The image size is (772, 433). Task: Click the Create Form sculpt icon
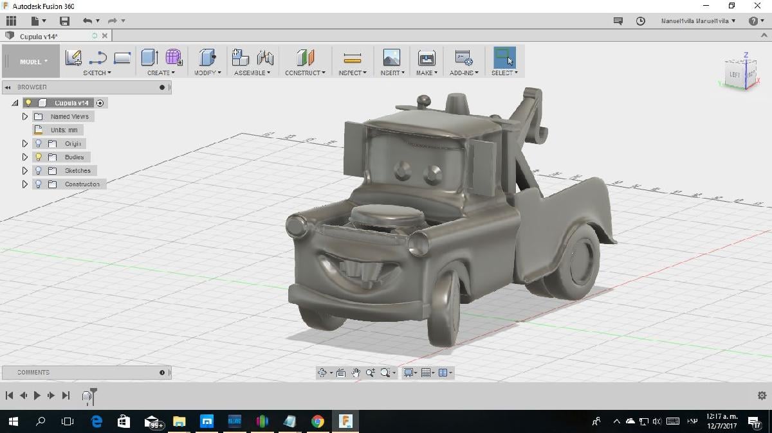pos(174,58)
